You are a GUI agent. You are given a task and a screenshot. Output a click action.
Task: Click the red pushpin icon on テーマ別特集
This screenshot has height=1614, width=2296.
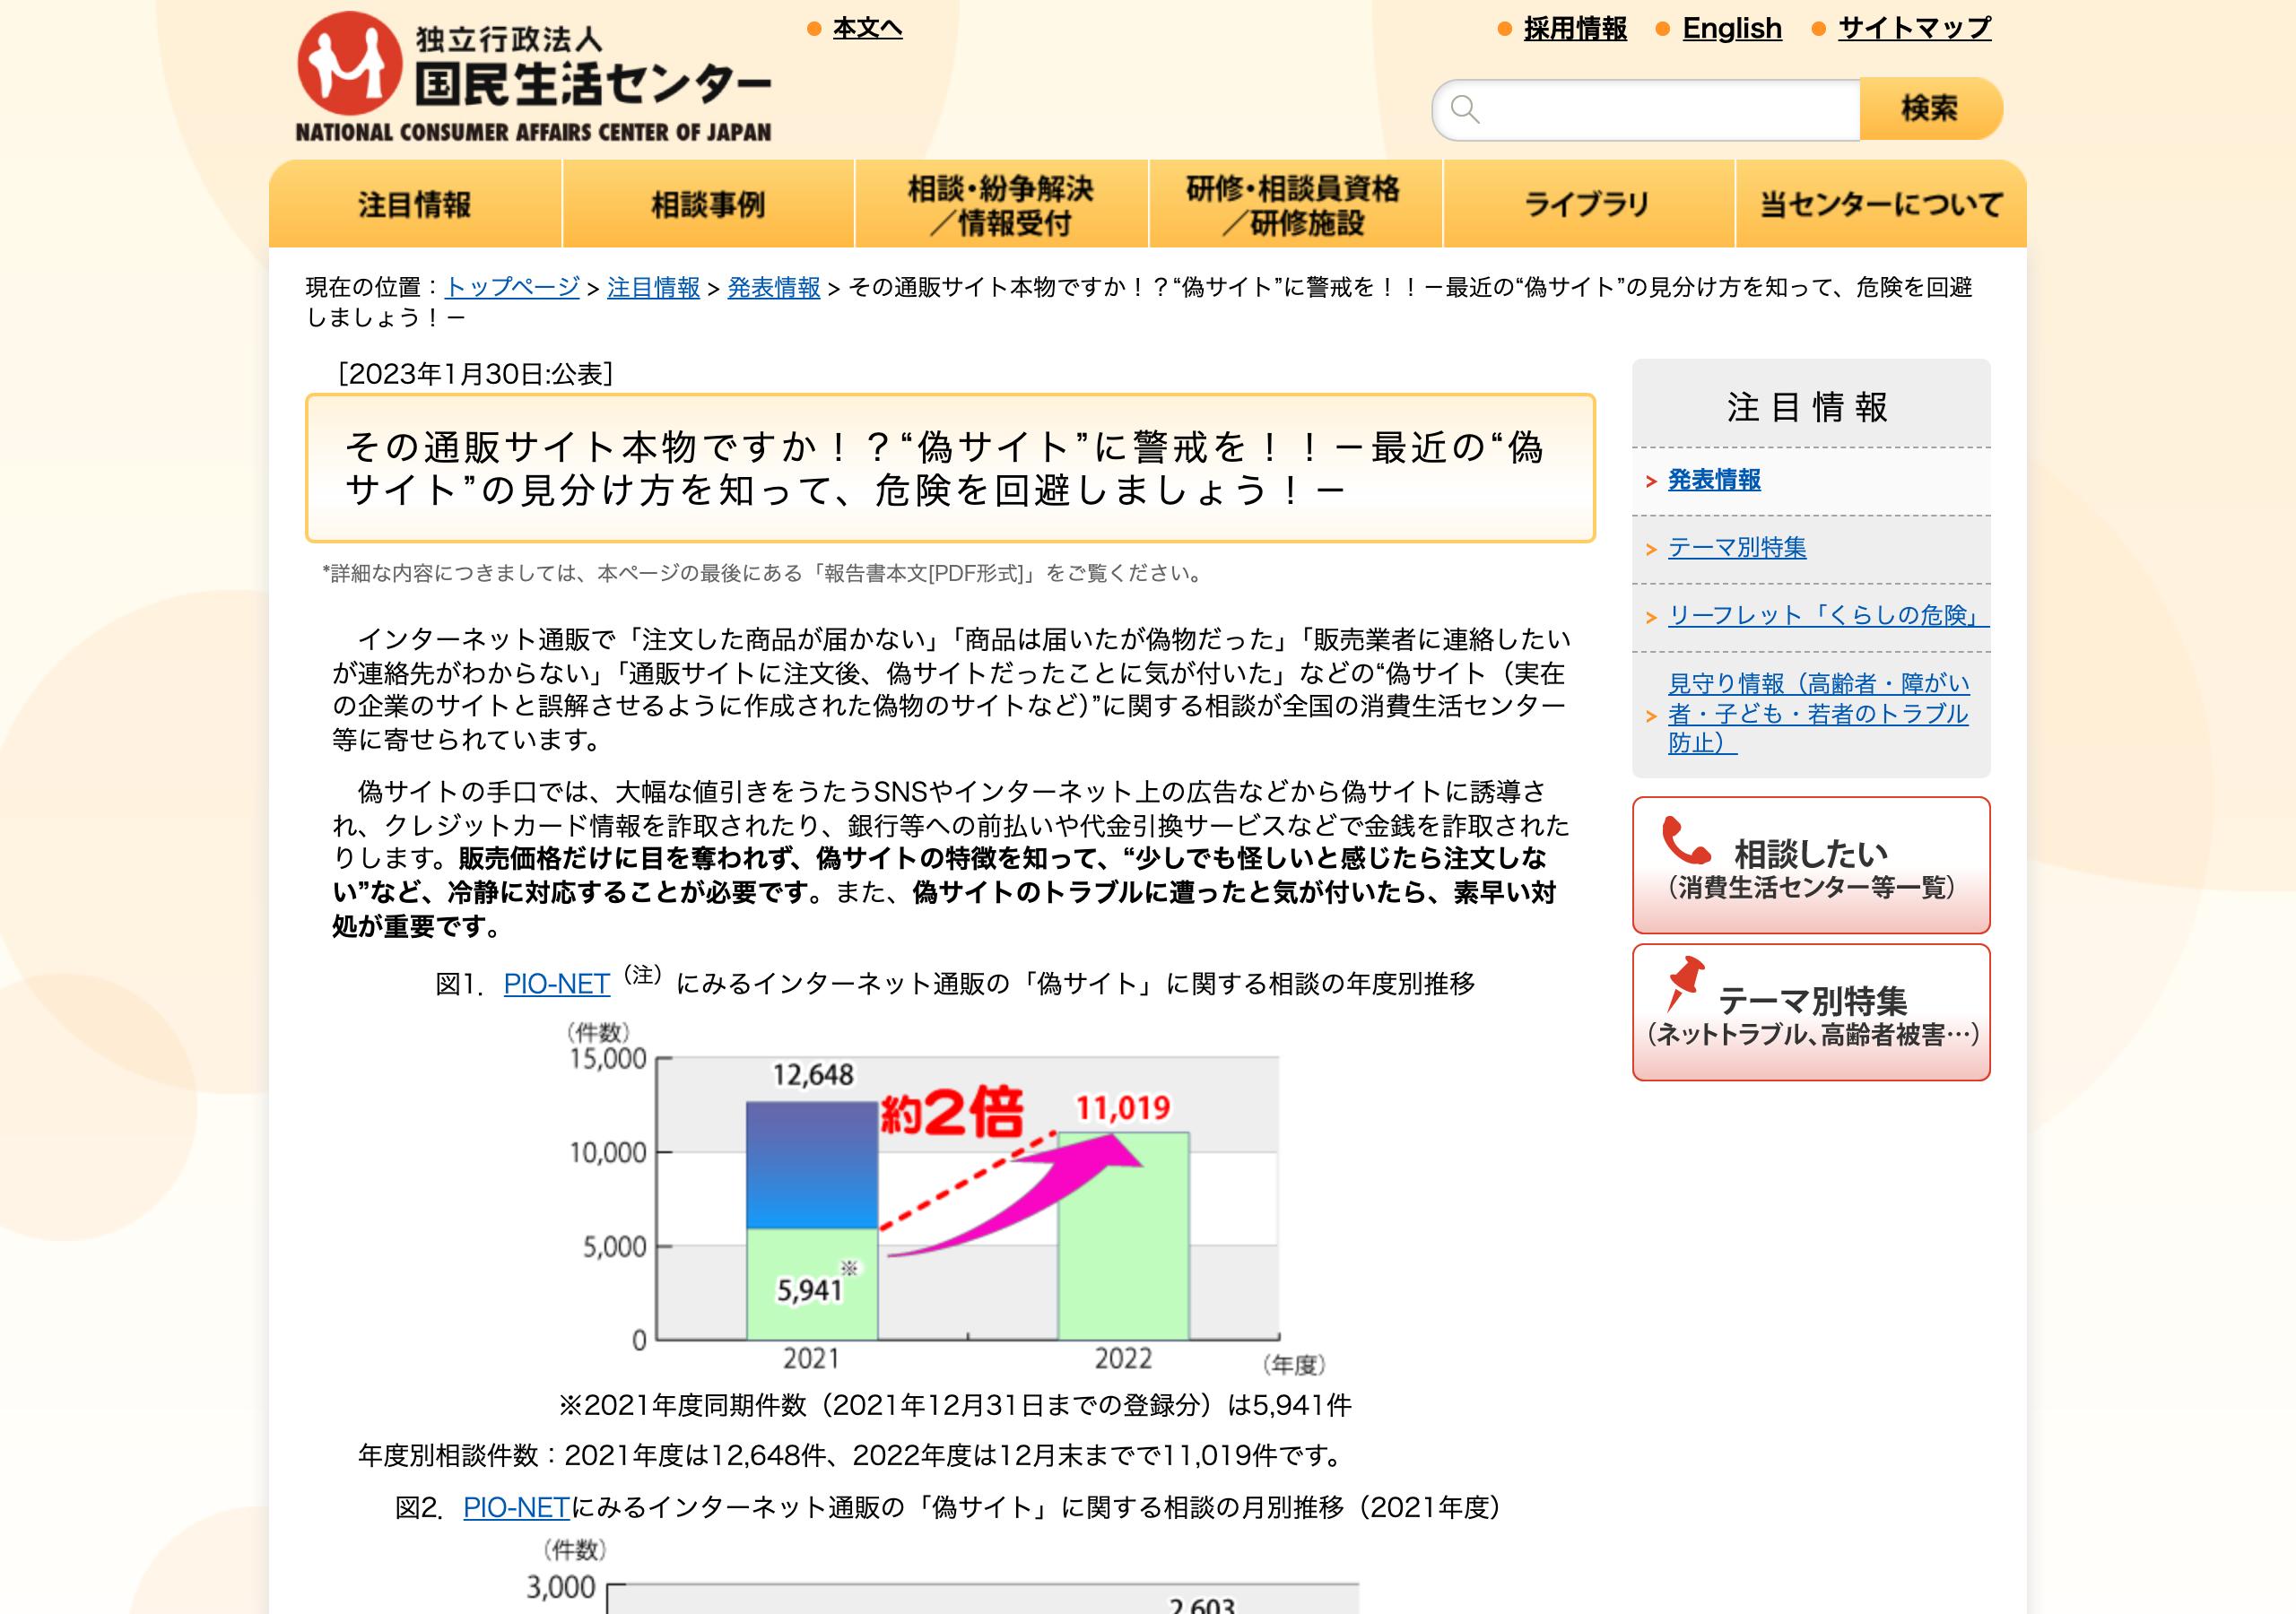tap(1685, 982)
